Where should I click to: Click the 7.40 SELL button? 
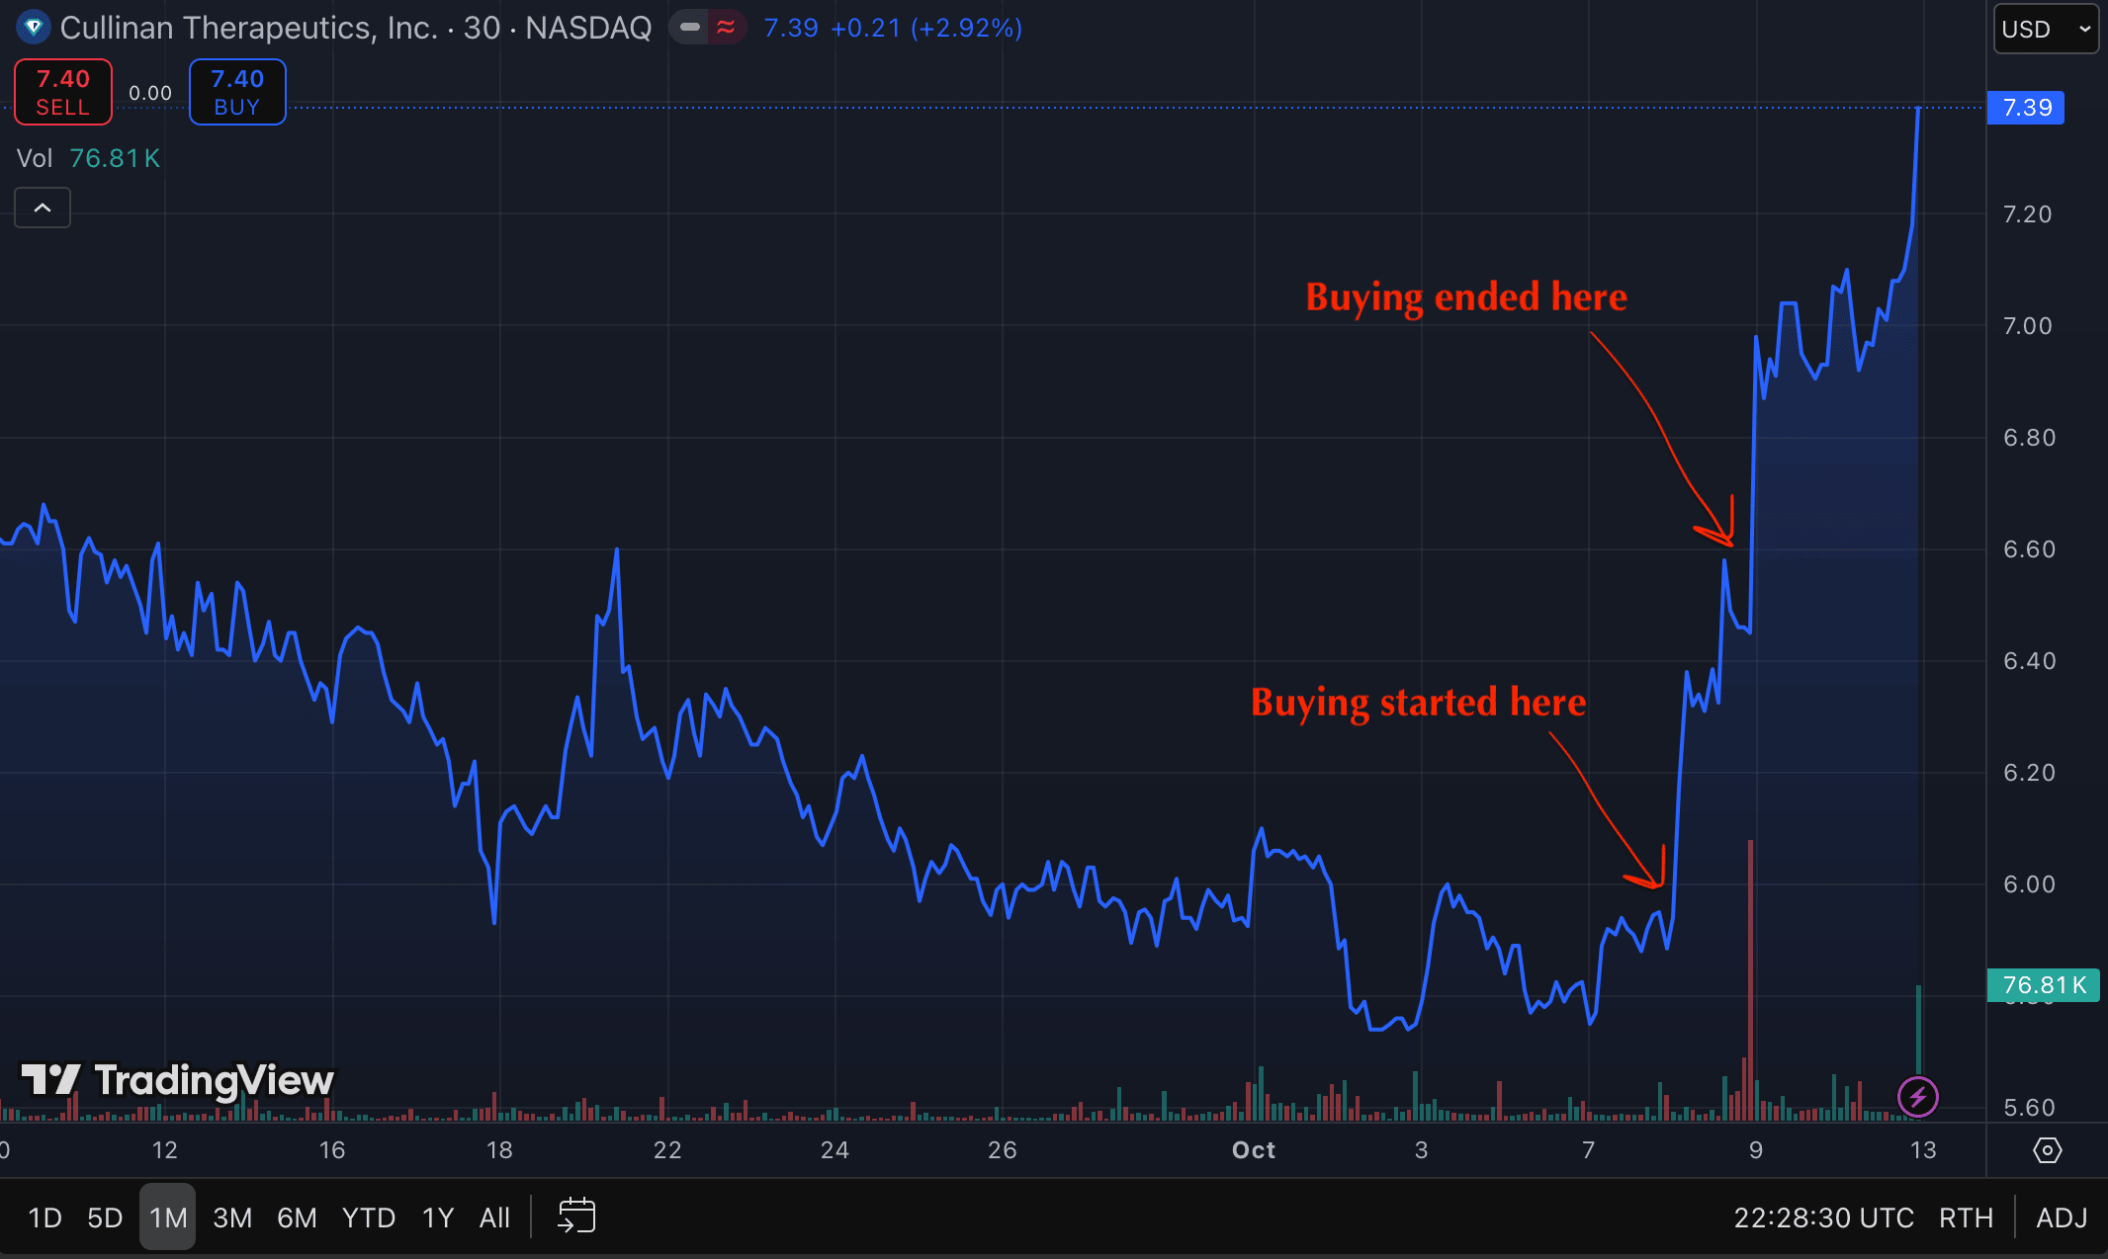[63, 92]
